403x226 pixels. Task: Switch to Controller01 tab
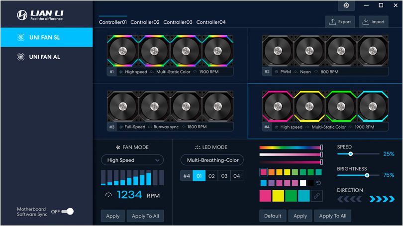(113, 22)
